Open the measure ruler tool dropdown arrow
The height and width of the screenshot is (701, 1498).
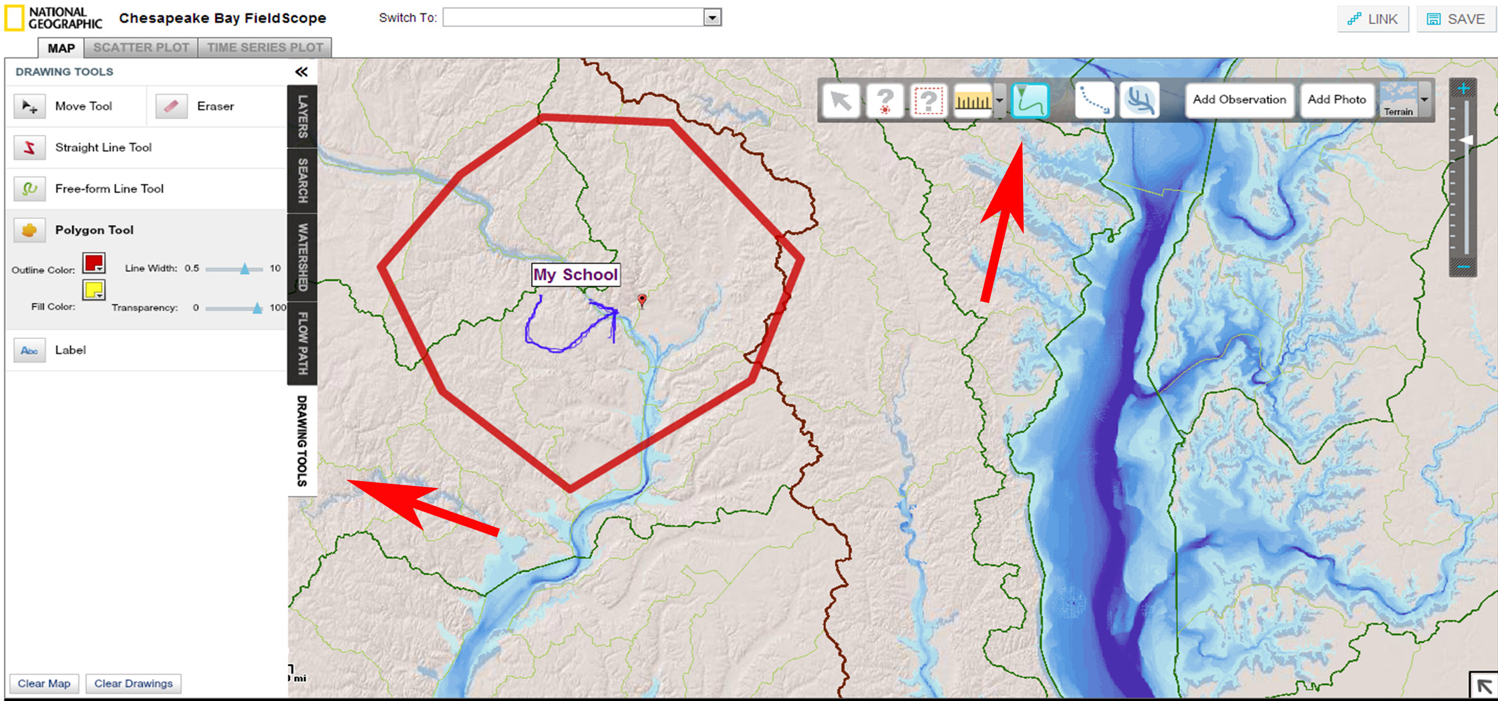1000,101
